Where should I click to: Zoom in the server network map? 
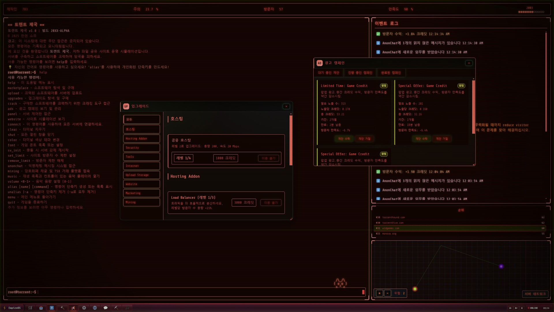coord(379,293)
